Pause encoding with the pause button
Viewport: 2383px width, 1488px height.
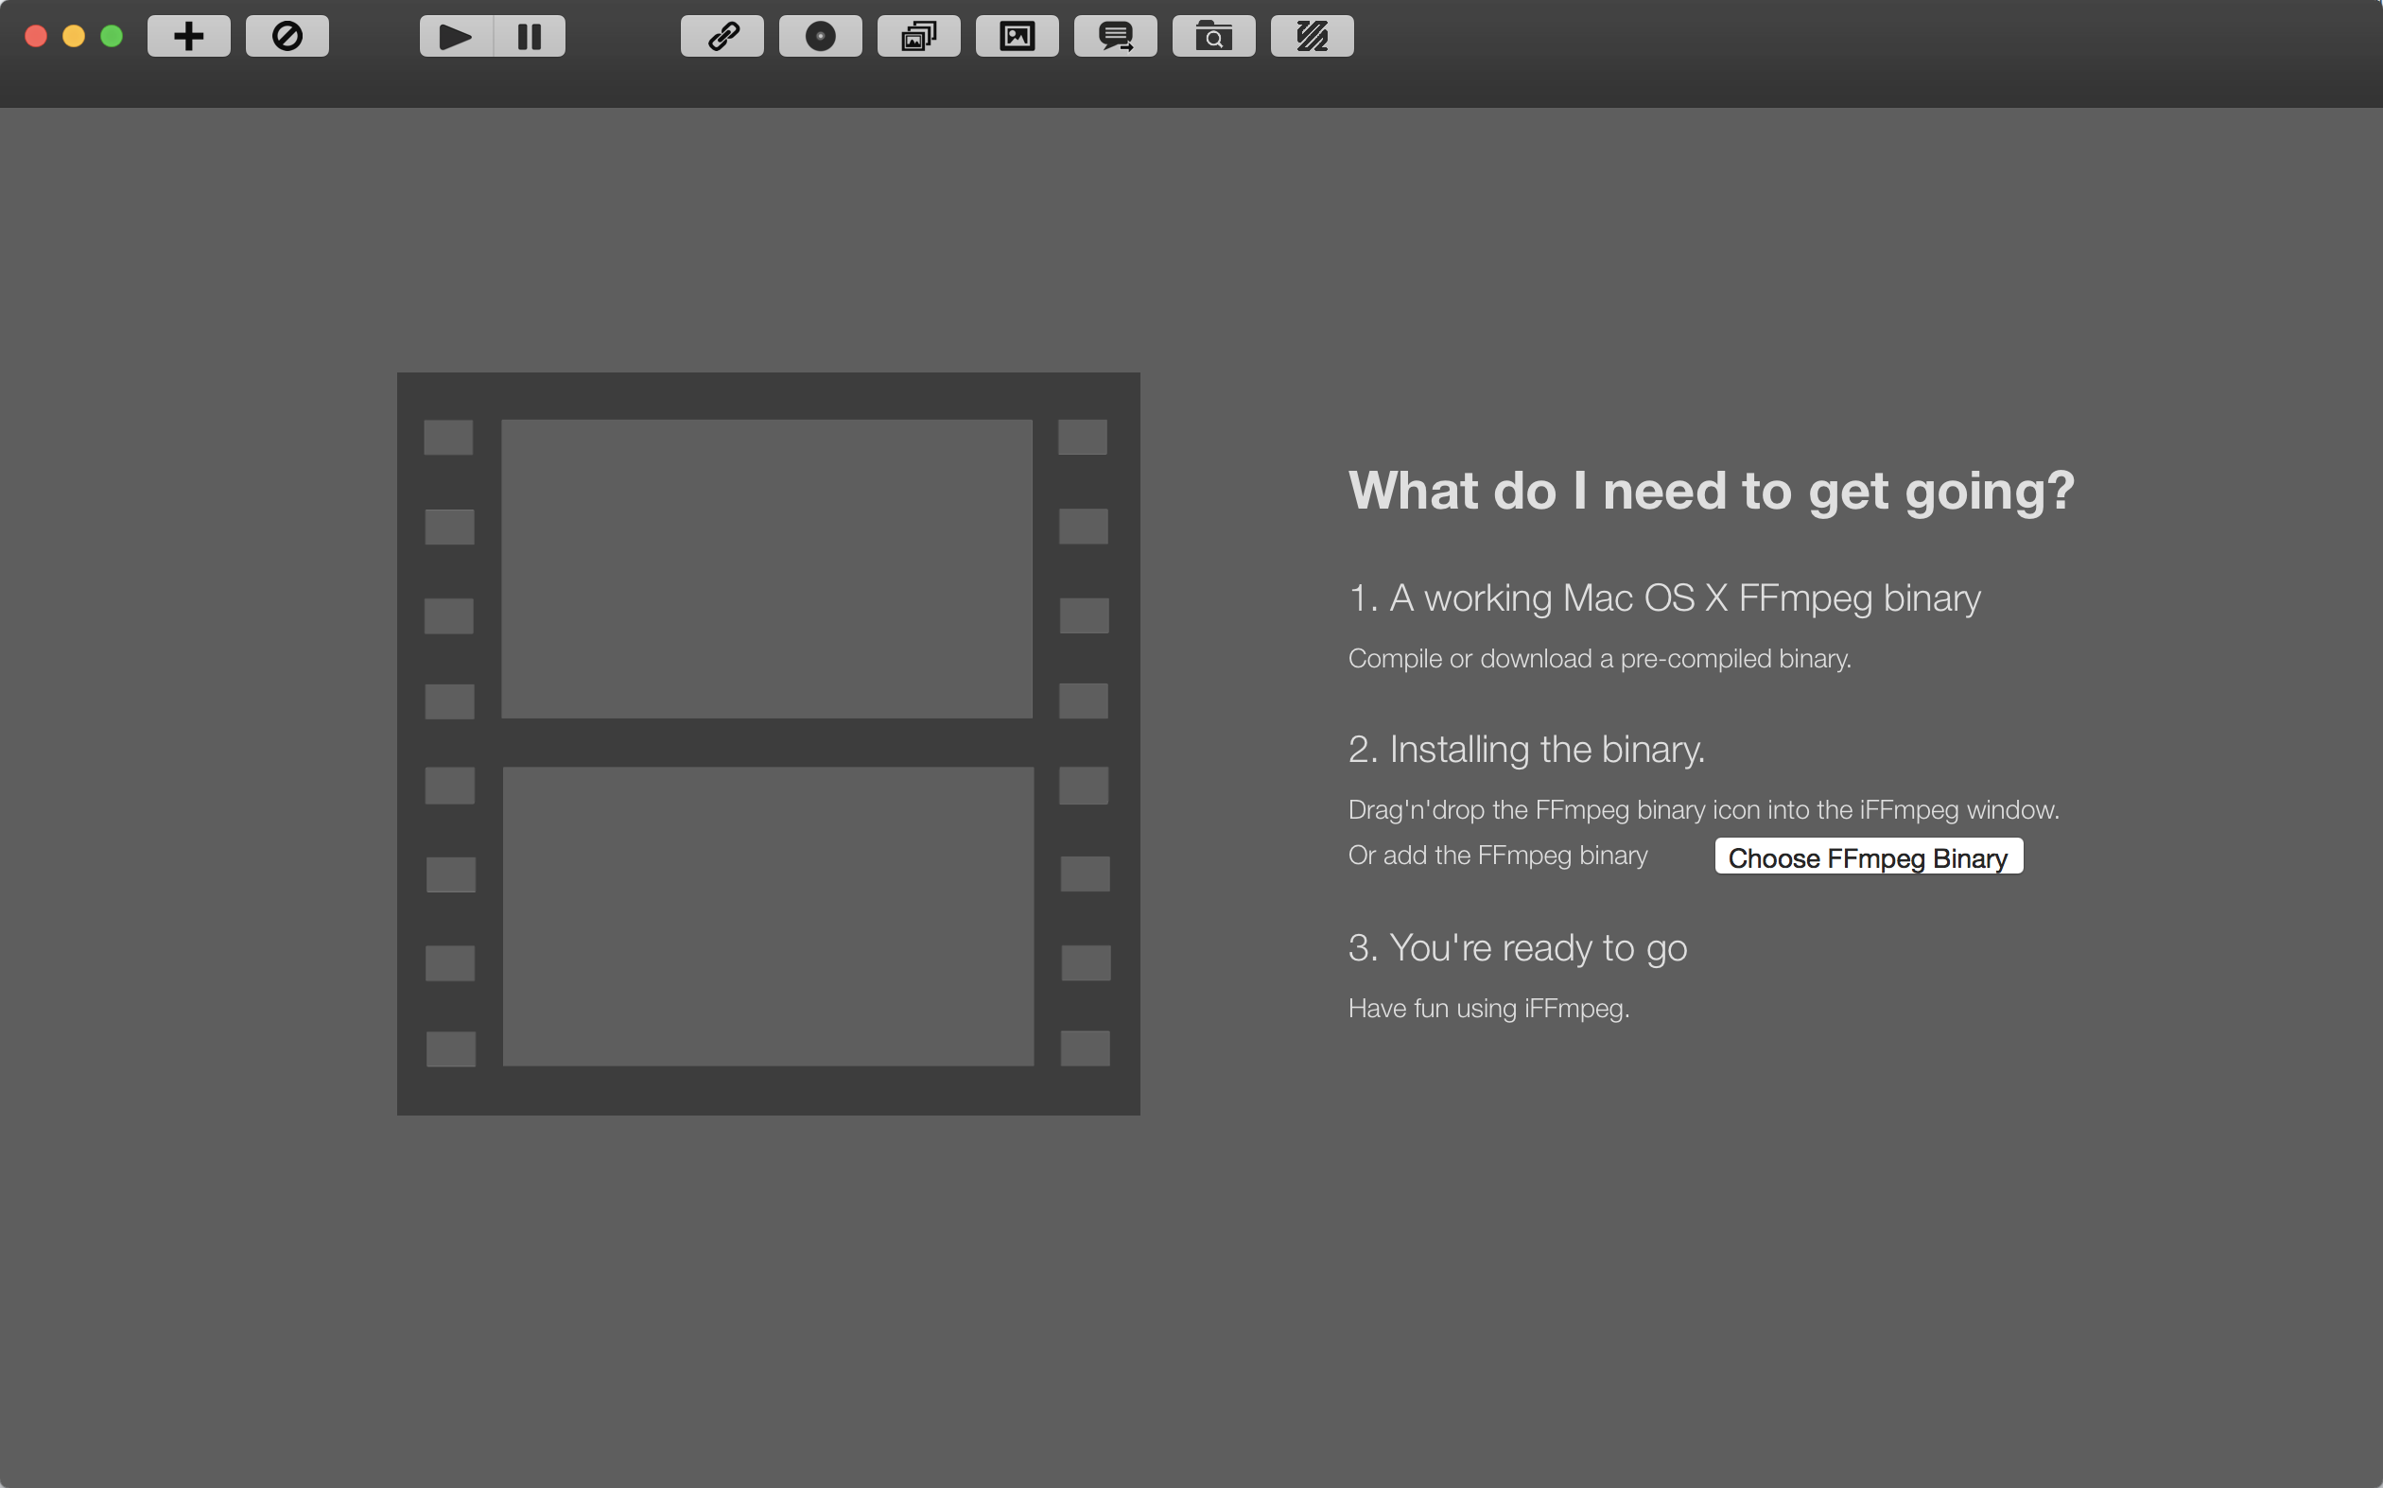(530, 37)
